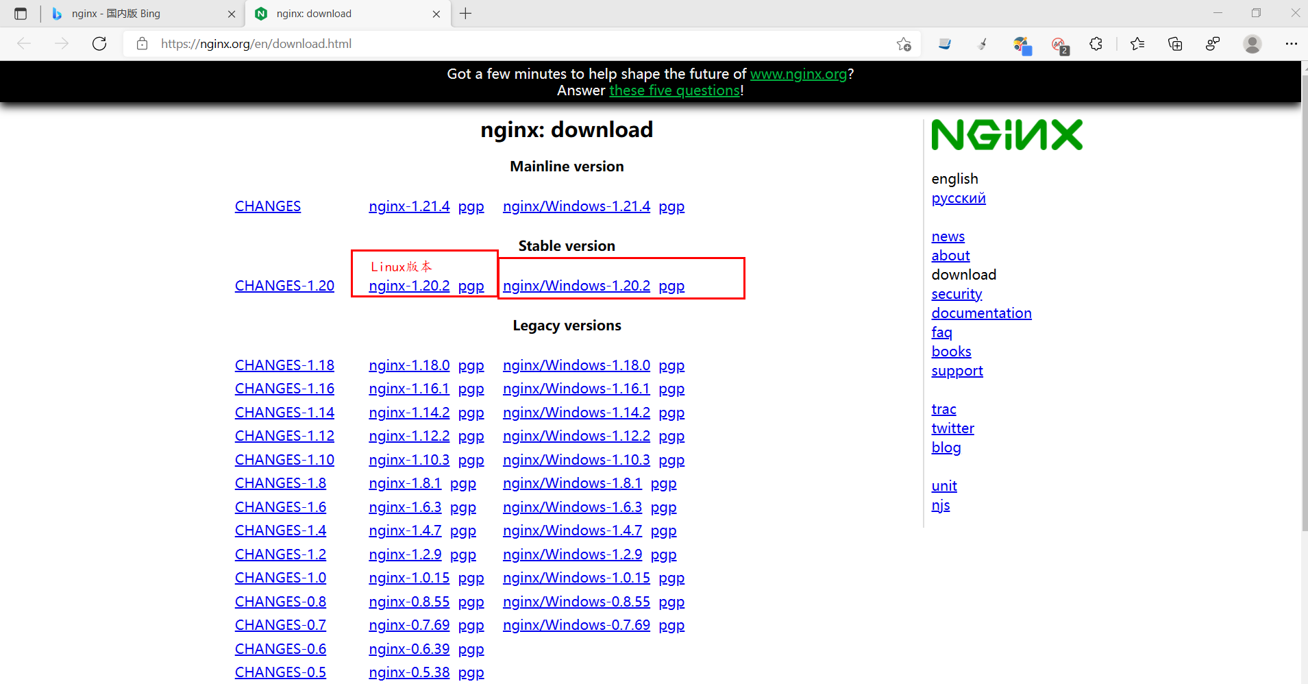Screen dimensions: 1308x684
Task: Open pgp signature for nginx/Windows-1.20.2
Action: tap(671, 286)
